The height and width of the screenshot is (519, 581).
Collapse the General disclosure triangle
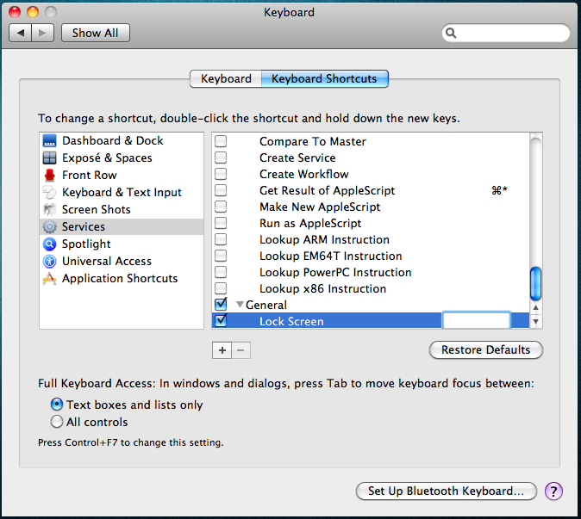click(240, 305)
